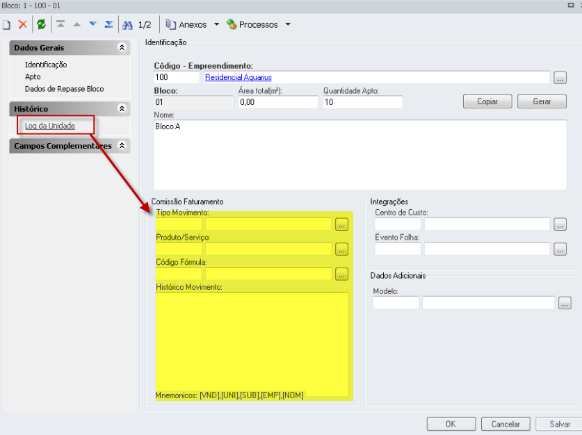Click the Modelo code field
This screenshot has height=435, width=582.
point(396,302)
